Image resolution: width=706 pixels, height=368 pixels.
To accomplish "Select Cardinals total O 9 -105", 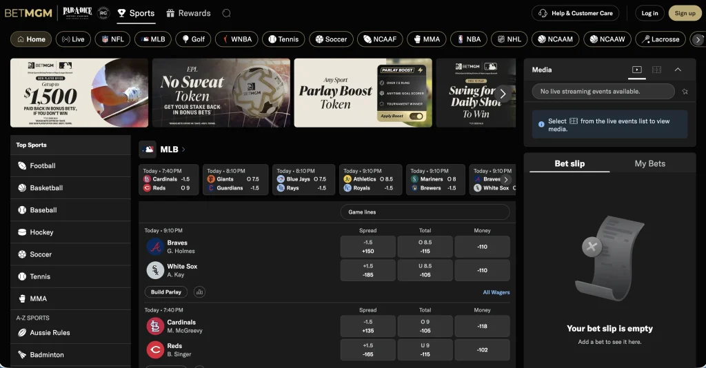I will coord(425,326).
